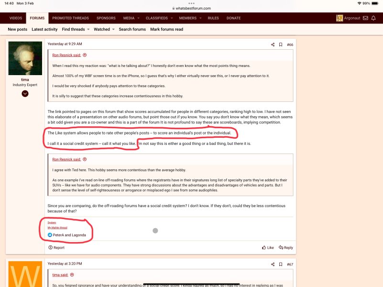This screenshot has width=383, height=287.
Task: Check the battery status icon
Action: point(375,3)
